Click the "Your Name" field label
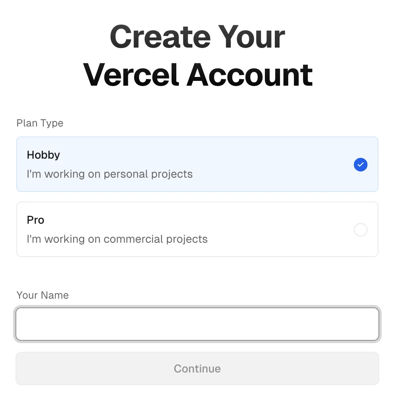The image size is (413, 403). [x=42, y=295]
